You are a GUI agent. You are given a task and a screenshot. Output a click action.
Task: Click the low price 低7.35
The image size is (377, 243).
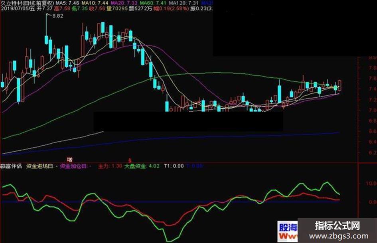[80, 9]
